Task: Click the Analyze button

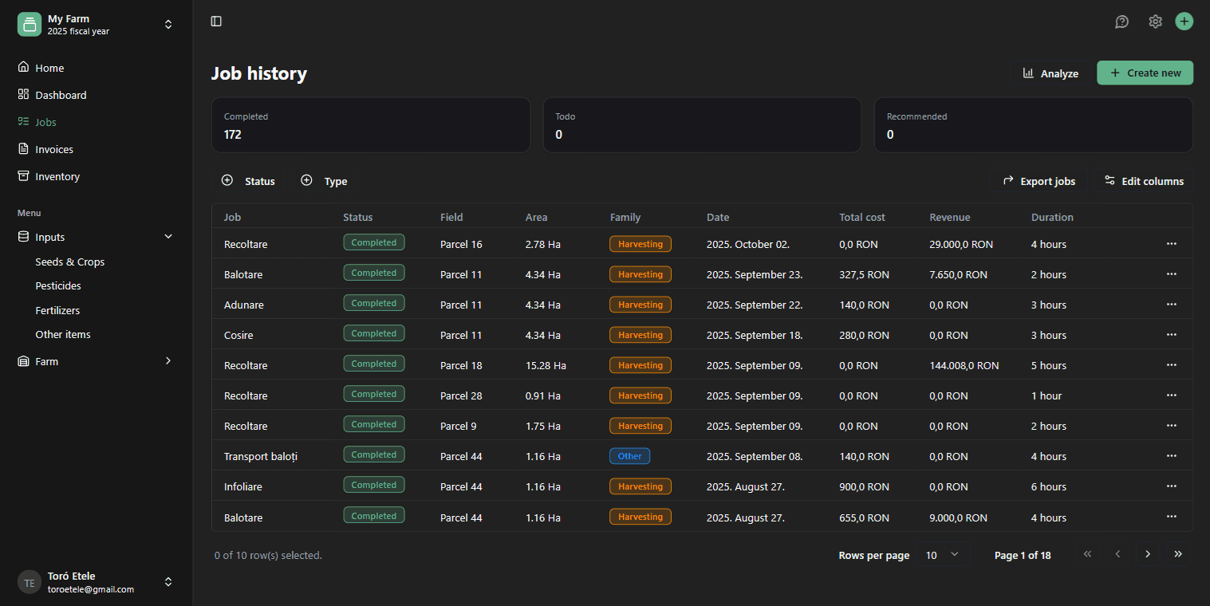Action: (1050, 73)
